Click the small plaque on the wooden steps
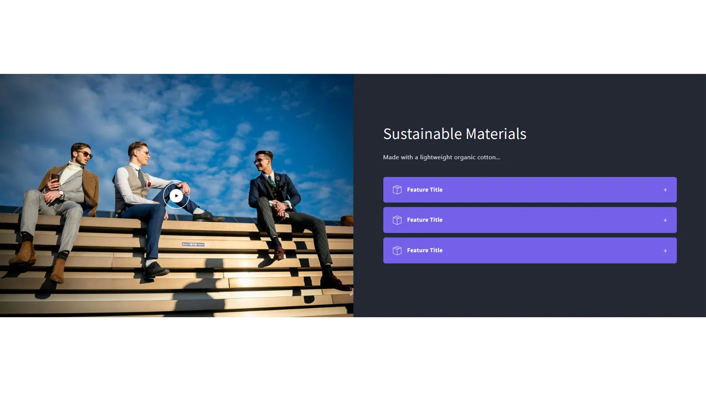 193,244
